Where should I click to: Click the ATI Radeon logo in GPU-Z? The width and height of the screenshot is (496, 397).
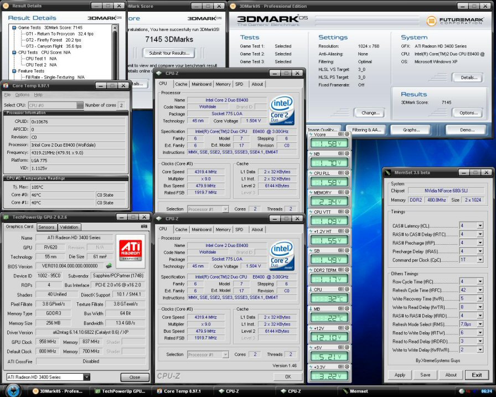(x=130, y=250)
